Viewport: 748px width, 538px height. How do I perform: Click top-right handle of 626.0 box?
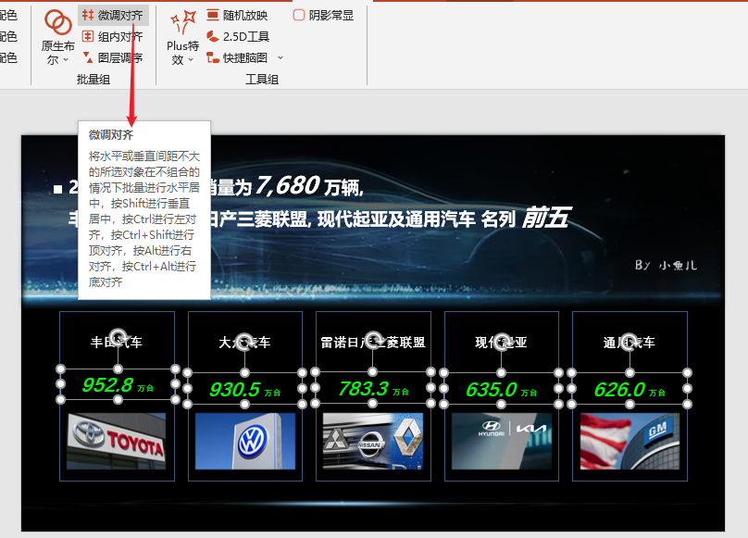[x=688, y=373]
